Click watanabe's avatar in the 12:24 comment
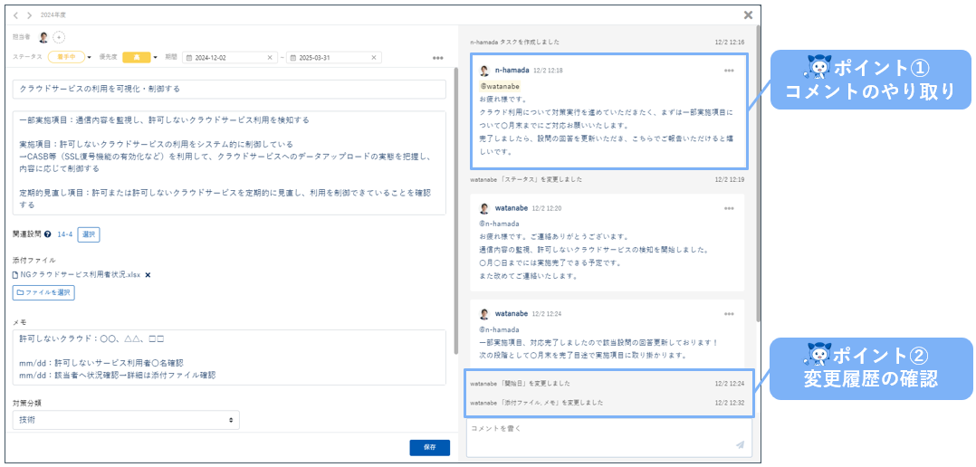Screen dimensions: 976x467 point(485,313)
